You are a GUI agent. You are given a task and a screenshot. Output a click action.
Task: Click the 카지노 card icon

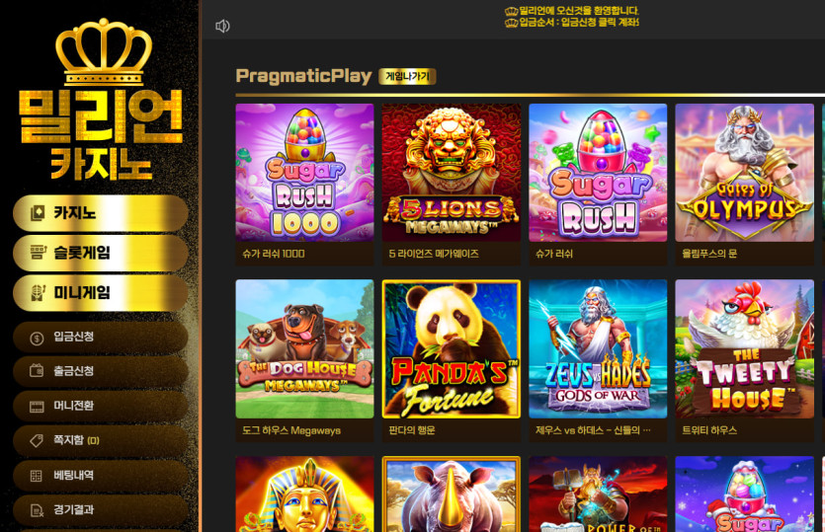(x=38, y=213)
